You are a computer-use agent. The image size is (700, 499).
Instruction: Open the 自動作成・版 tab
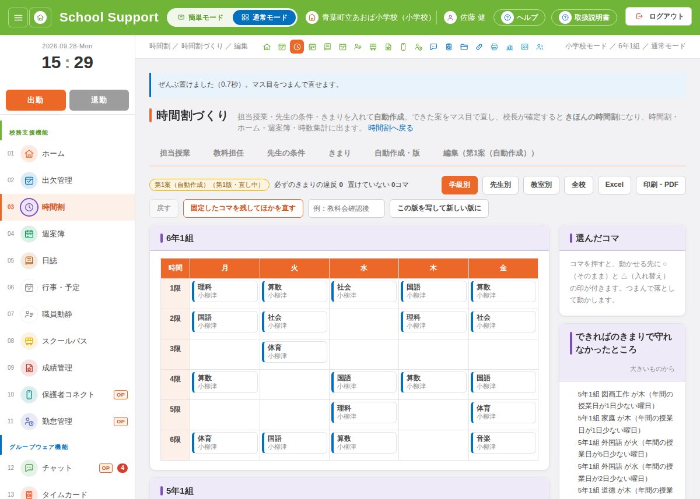point(397,153)
